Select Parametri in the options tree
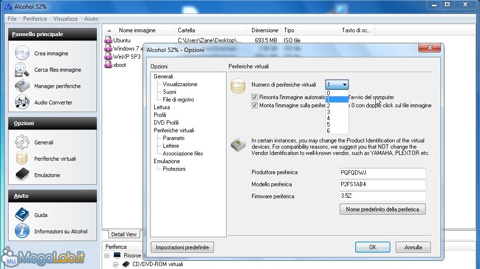Viewport: 480px width, 269px height. tap(173, 138)
